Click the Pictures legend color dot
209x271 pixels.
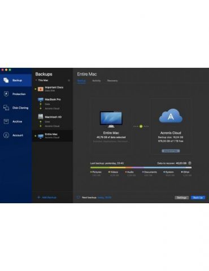pos(91,172)
